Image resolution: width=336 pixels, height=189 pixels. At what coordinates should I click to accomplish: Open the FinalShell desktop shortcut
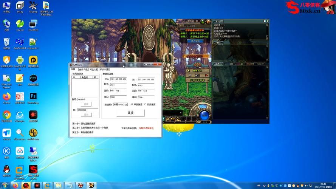[33, 25]
